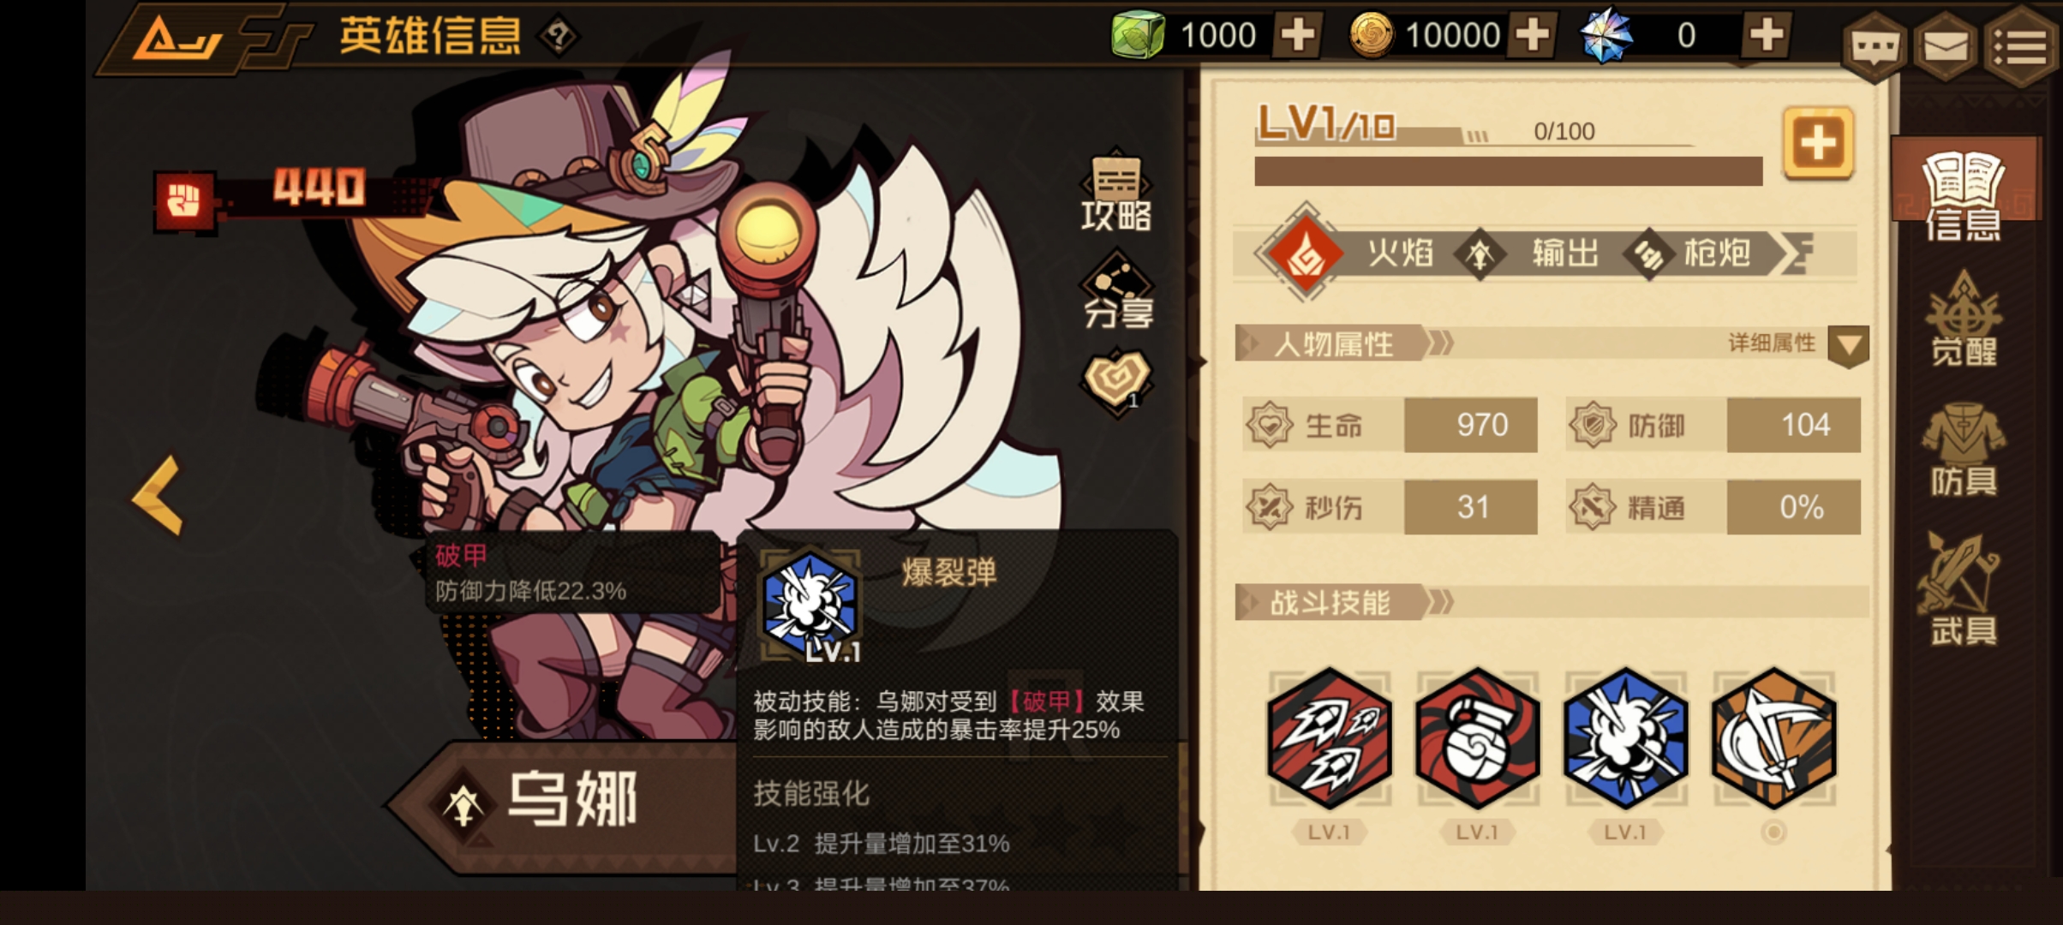Expand 详细属性 dropdown arrow
The image size is (2063, 925).
click(1848, 346)
